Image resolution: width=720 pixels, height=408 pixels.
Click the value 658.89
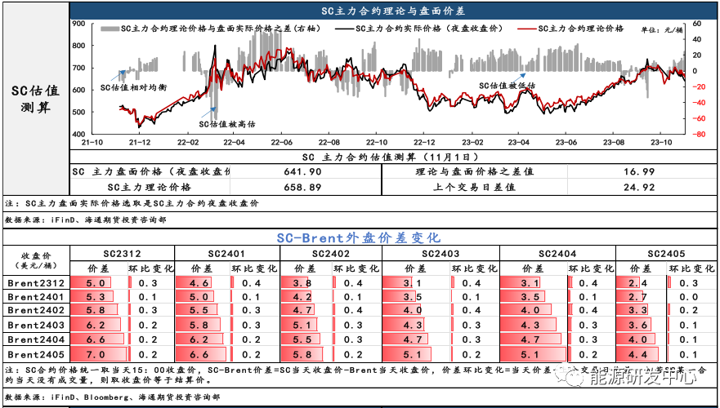[x=303, y=187]
